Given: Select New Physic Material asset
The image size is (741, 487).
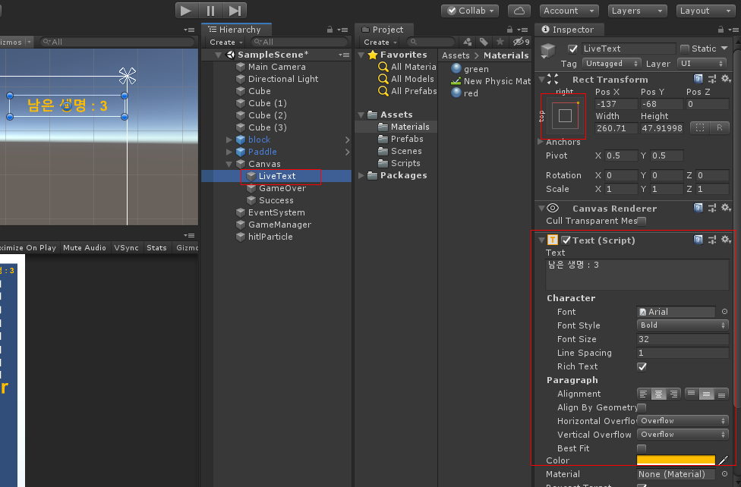Looking at the screenshot, I should click(497, 81).
